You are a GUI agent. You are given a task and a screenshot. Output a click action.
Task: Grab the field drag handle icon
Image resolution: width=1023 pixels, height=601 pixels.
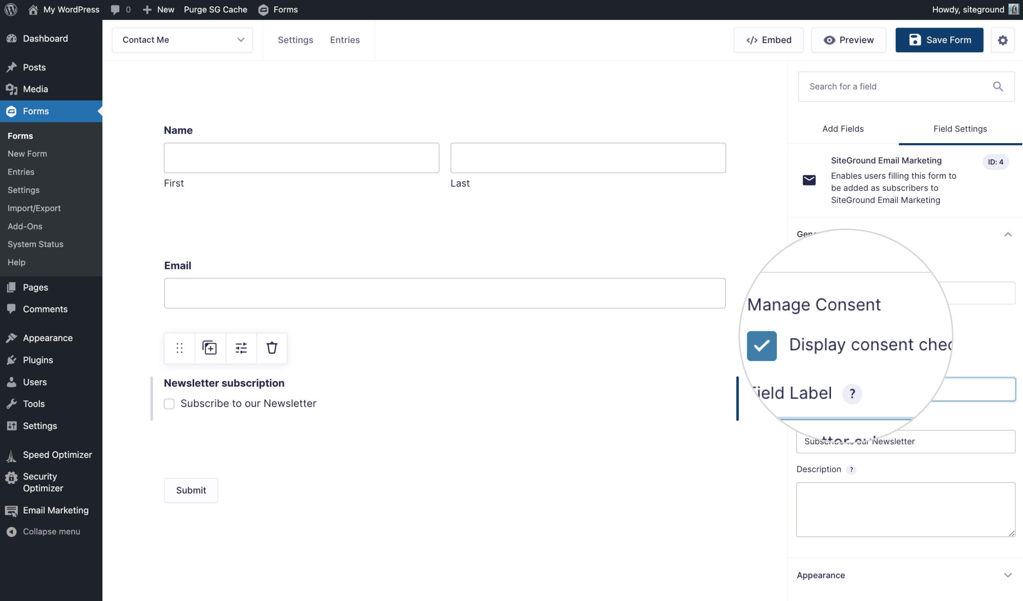click(179, 348)
